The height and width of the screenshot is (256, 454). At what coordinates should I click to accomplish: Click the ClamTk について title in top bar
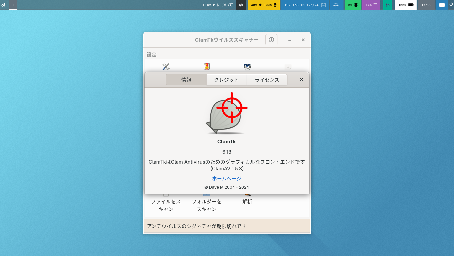click(218, 5)
